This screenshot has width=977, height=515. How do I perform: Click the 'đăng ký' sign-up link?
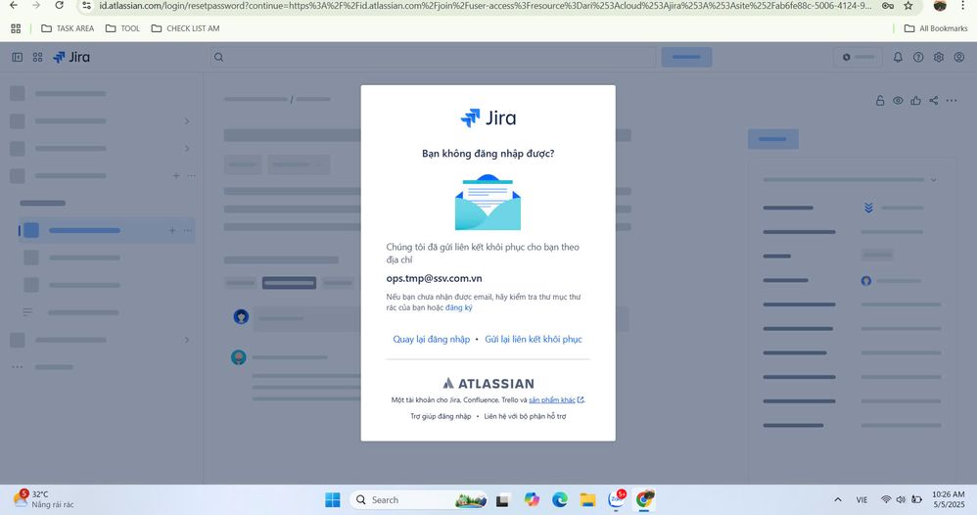point(458,308)
